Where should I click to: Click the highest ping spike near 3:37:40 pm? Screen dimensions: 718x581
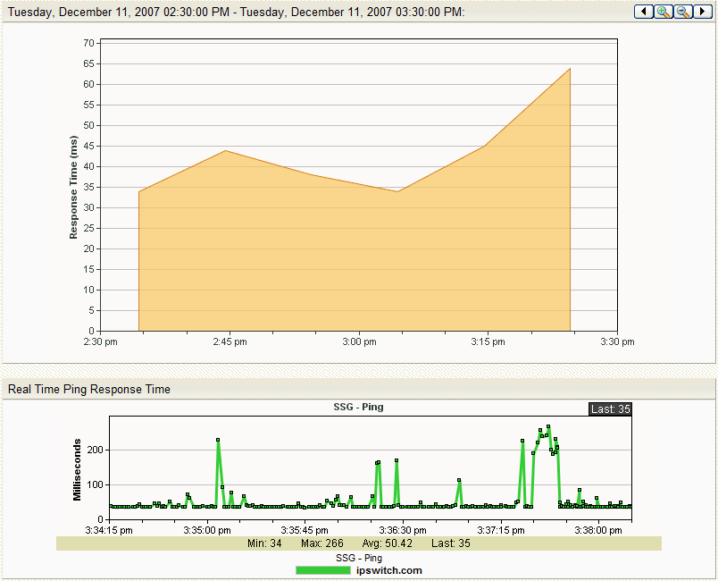[548, 427]
